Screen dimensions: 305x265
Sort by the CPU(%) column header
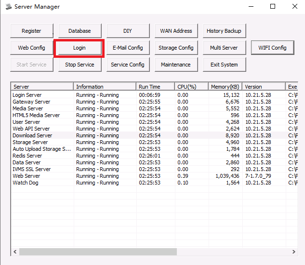click(192, 87)
